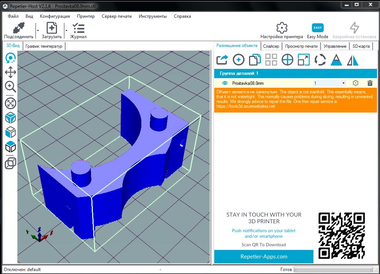
Task: Toggle visibility of Prostavka08.0mm object
Action: click(x=225, y=83)
